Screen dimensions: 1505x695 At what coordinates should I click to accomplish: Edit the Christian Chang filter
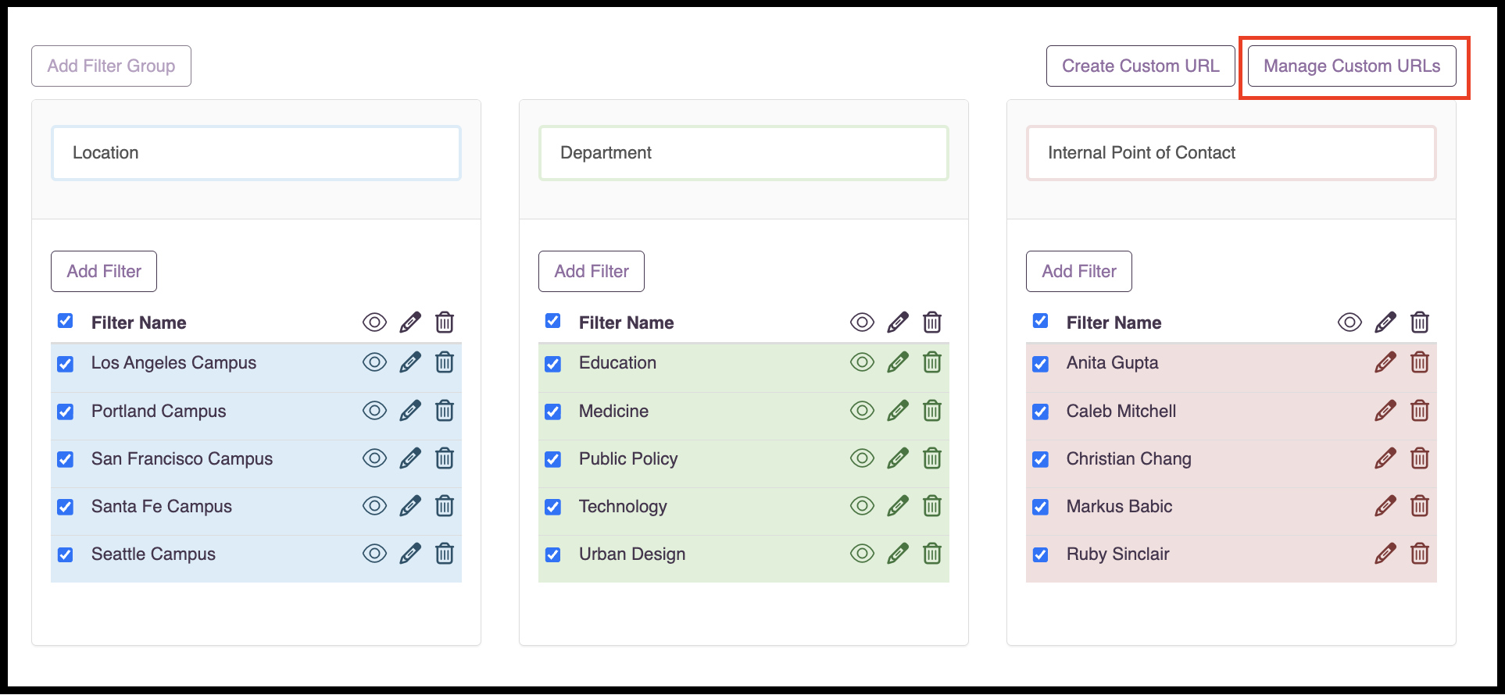click(1385, 458)
